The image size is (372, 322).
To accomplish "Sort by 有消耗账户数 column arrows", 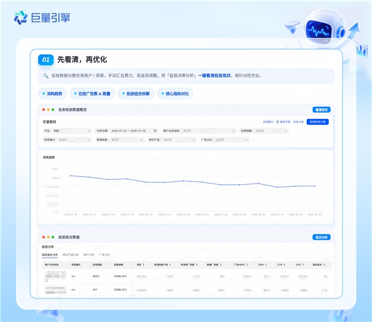I will (x=170, y=265).
